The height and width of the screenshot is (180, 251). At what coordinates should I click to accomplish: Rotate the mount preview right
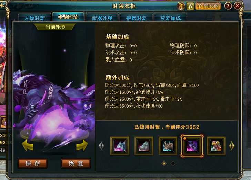[x=82, y=145]
